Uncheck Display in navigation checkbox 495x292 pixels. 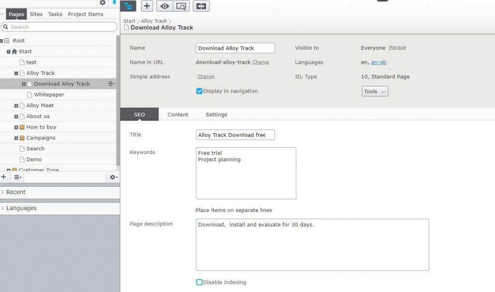199,91
